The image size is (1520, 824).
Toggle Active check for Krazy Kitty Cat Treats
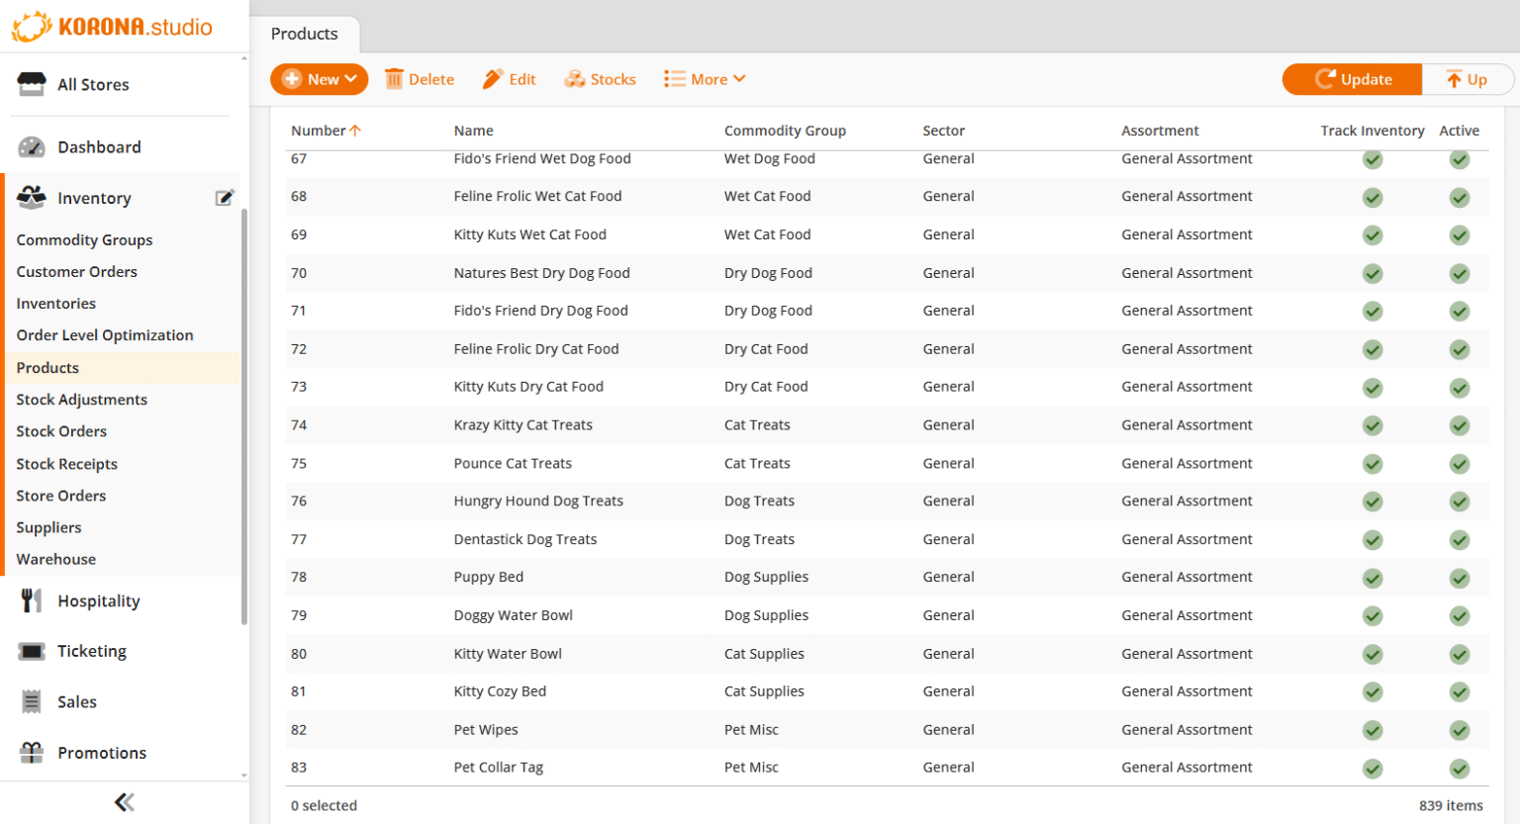(1460, 425)
